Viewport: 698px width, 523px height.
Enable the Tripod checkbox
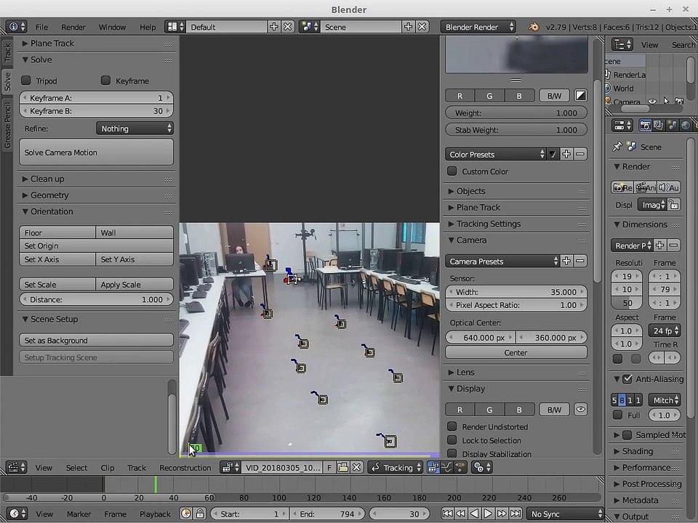[26, 81]
